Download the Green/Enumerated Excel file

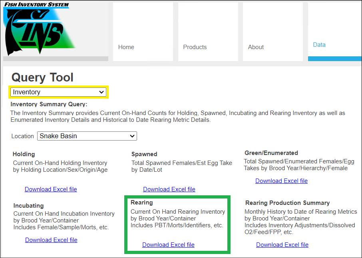pyautogui.click(x=281, y=181)
